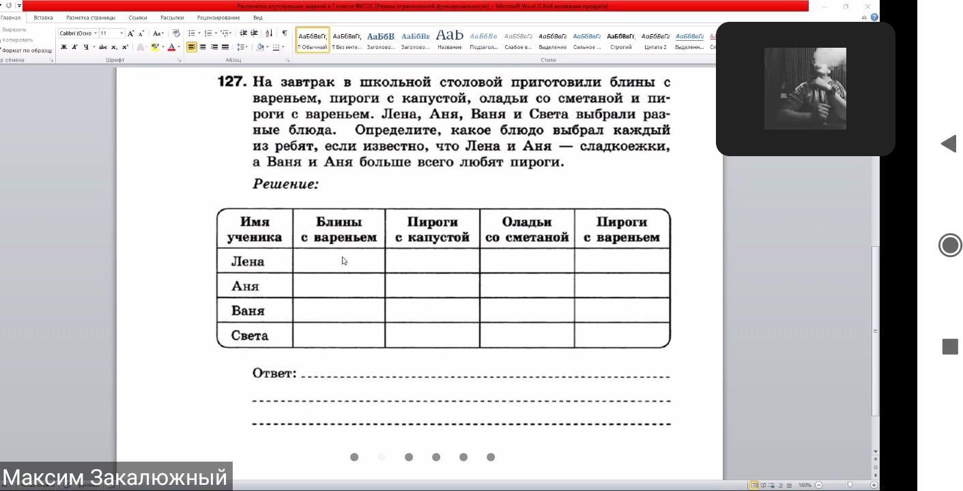
Task: Apply superscript formatting
Action: pyautogui.click(x=125, y=47)
